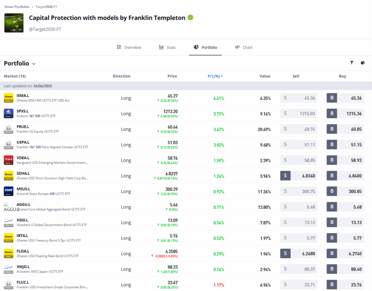372x291 pixels.
Task: Sort by P/L(%) column header
Action: pos(215,76)
